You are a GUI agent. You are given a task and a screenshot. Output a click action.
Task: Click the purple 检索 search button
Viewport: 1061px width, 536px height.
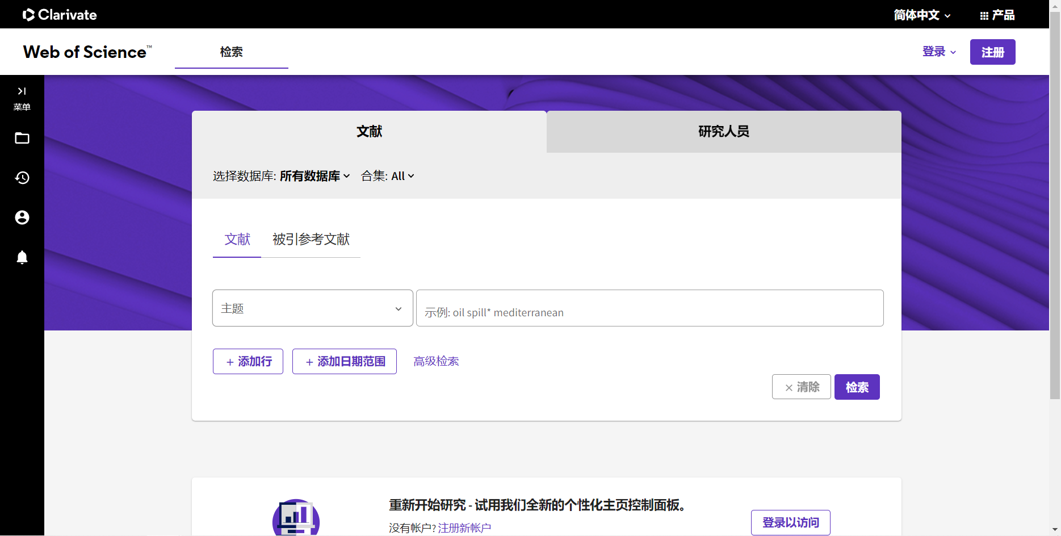point(857,387)
